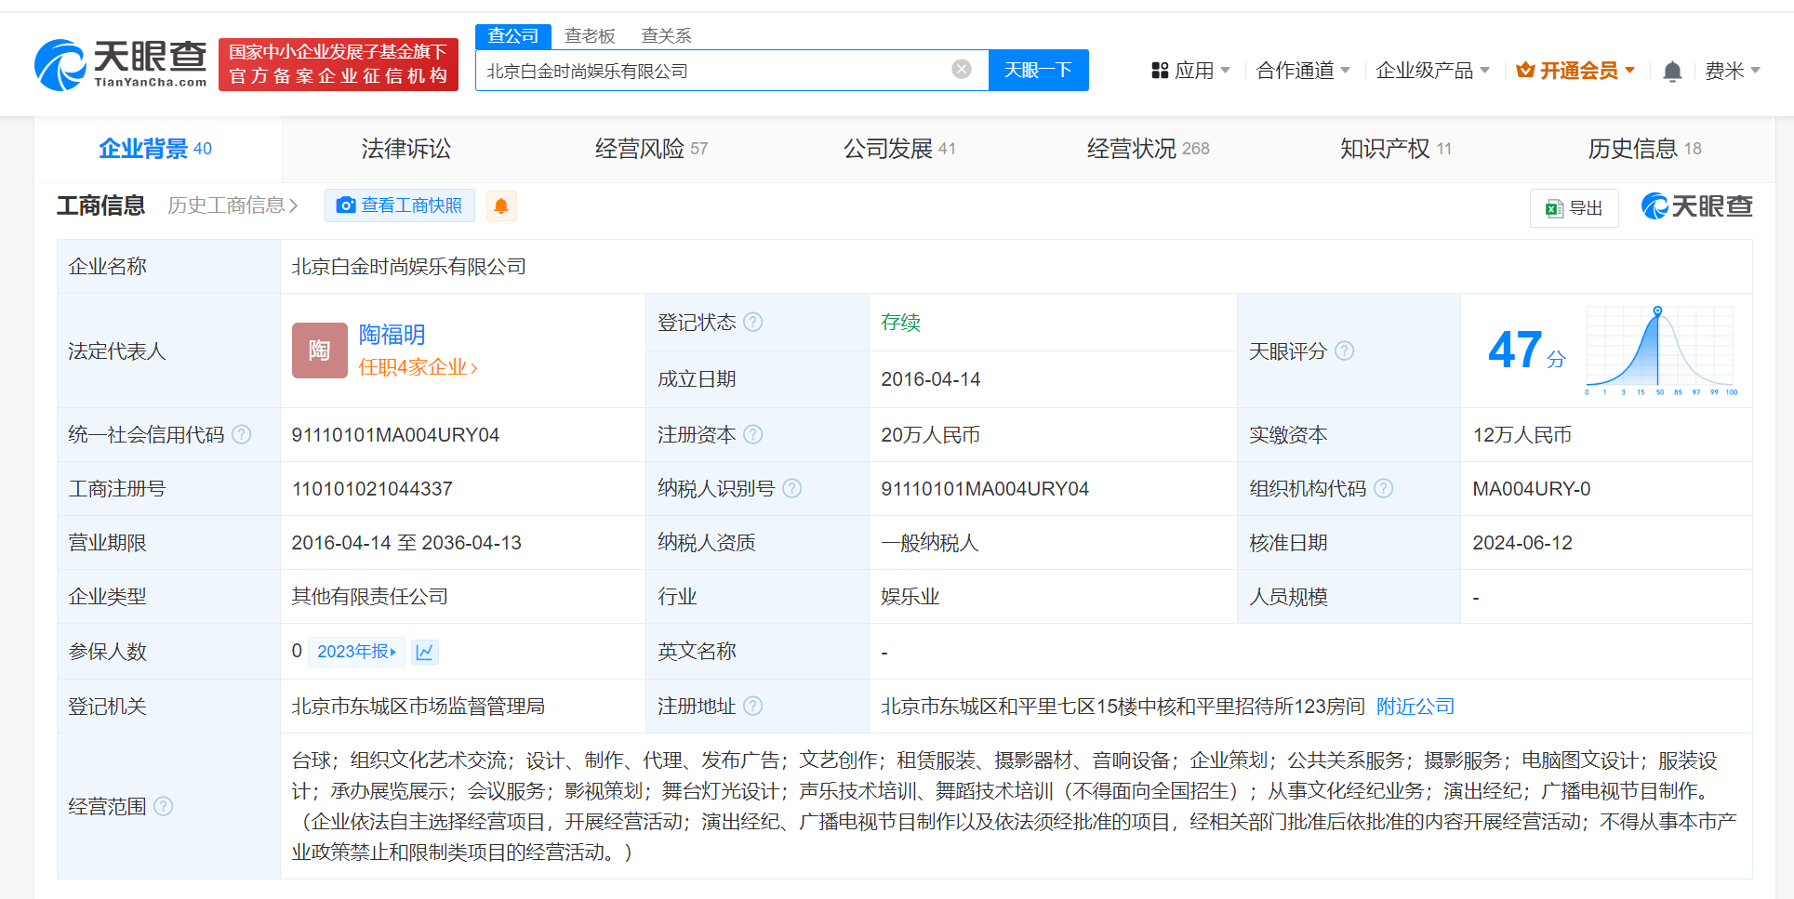Click 北京市东城区市场监督管理局 registrar value

(418, 707)
